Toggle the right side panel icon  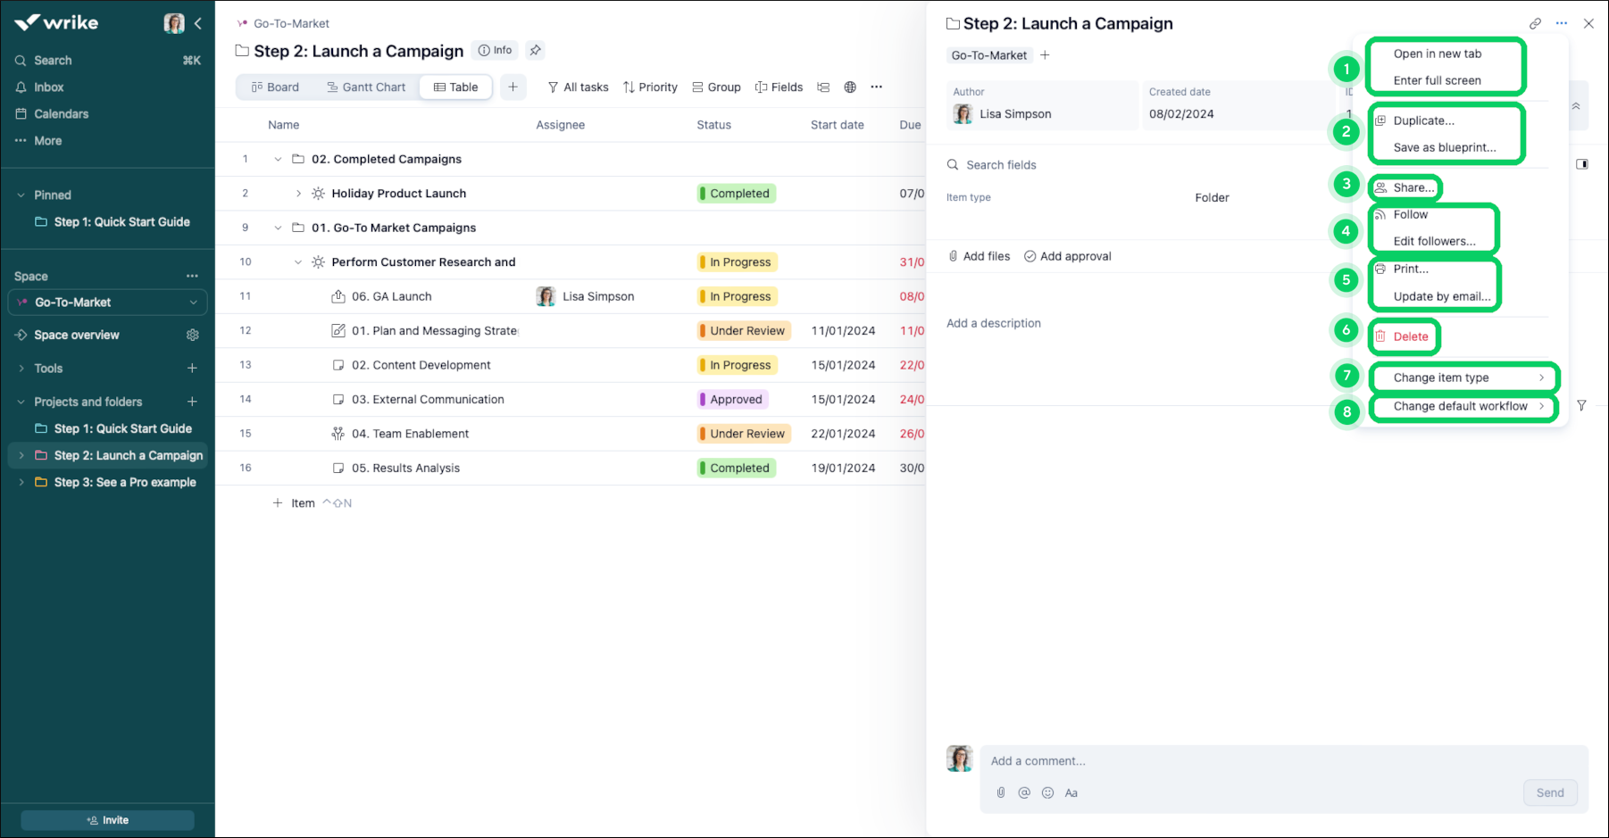(x=1580, y=163)
